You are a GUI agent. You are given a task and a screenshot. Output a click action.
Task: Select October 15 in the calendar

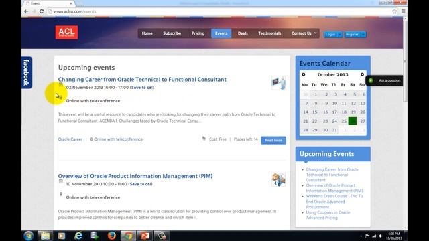315,112
